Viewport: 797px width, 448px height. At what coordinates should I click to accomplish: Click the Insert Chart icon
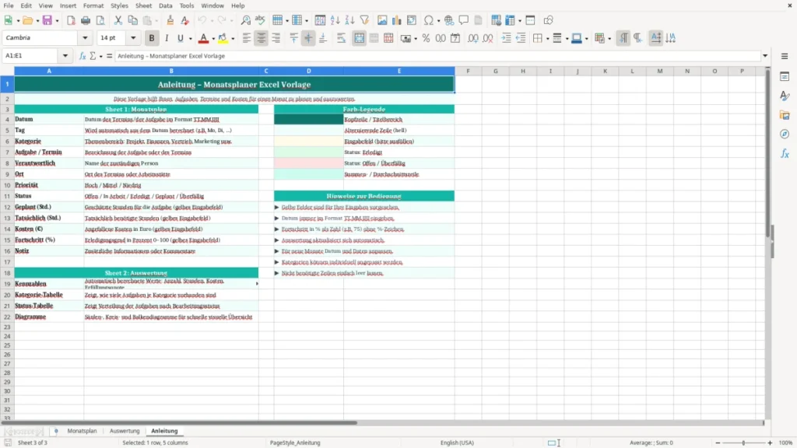[397, 20]
